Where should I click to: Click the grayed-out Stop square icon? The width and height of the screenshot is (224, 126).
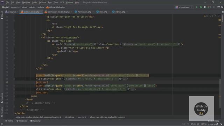[213, 7]
